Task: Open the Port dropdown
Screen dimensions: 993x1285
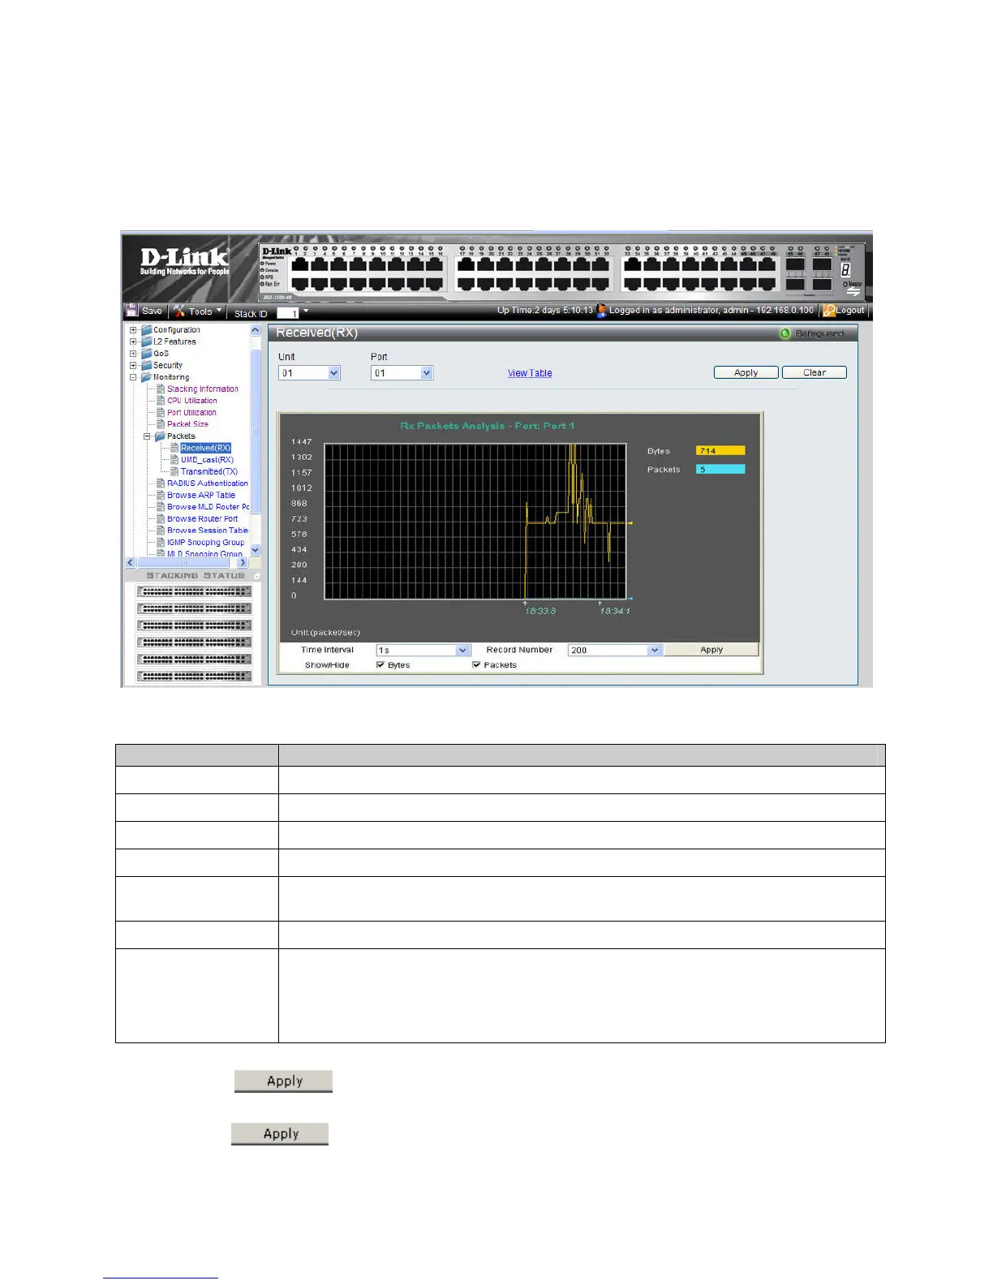Action: click(x=428, y=373)
